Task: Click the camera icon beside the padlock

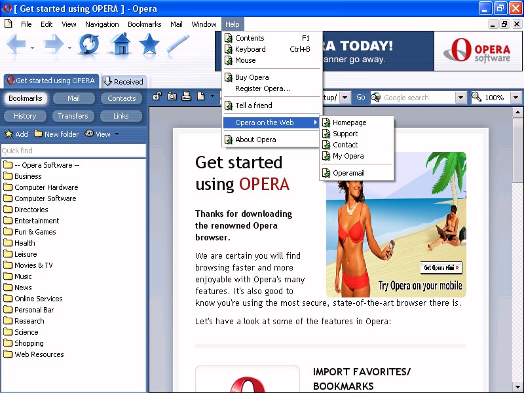Action: pyautogui.click(x=172, y=97)
